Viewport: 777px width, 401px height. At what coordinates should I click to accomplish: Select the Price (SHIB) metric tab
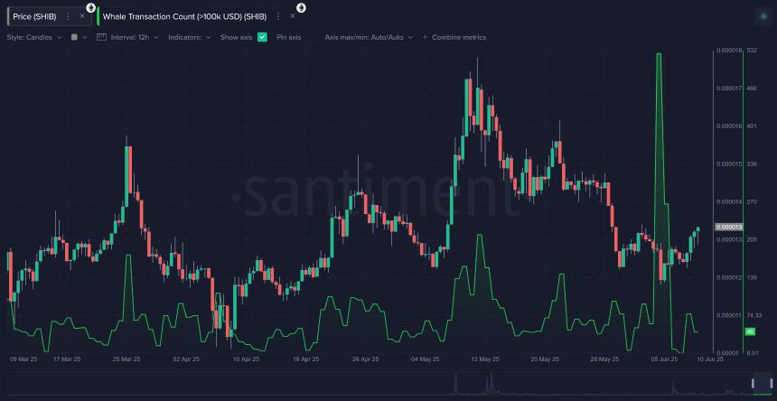(34, 16)
